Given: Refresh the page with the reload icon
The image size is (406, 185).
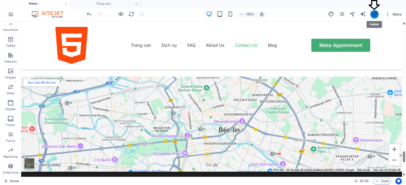Looking at the screenshot, I should click(131, 14).
